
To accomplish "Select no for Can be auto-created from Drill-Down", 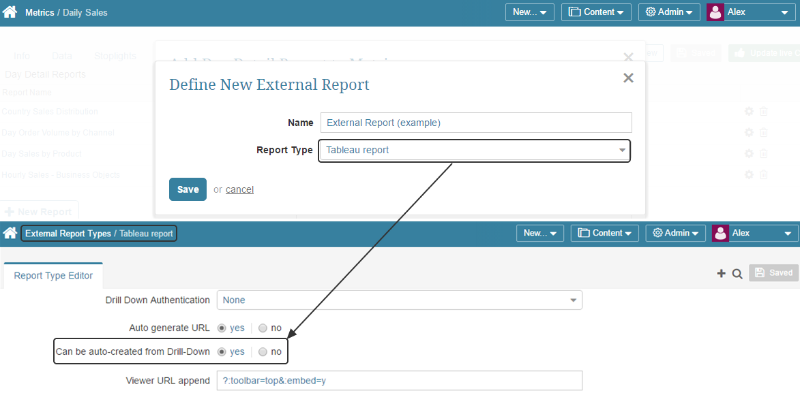I will click(x=263, y=351).
